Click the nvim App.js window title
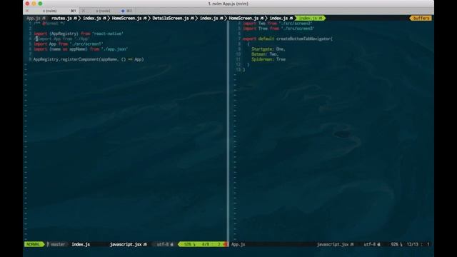The height and width of the screenshot is (257, 457). click(228, 4)
